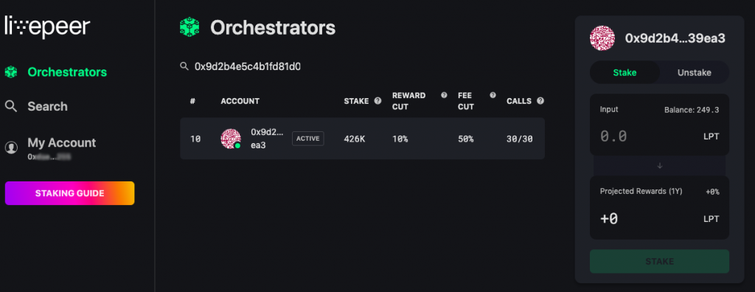Select the Stake tab
The width and height of the screenshot is (755, 292).
[624, 73]
